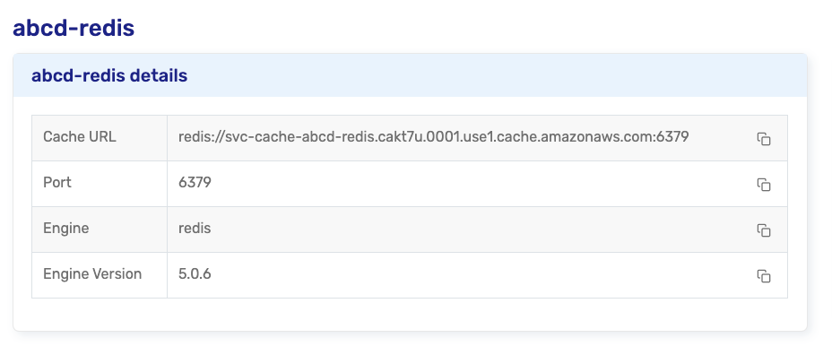Click the redis:// cache URL text
This screenshot has width=832, height=355.
click(434, 137)
